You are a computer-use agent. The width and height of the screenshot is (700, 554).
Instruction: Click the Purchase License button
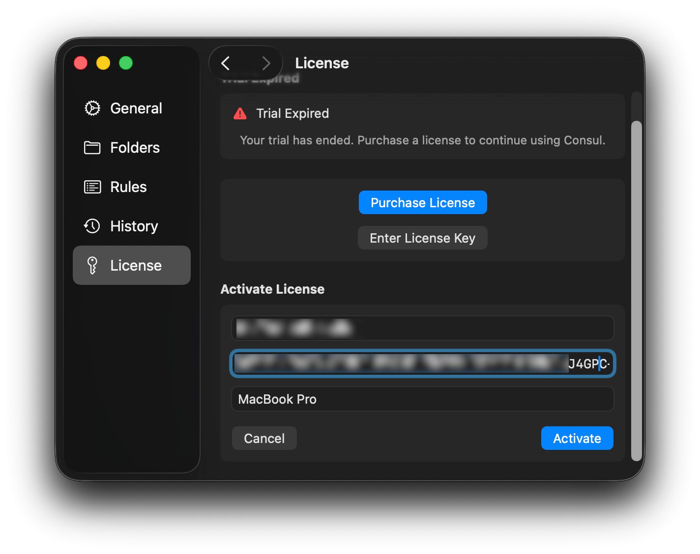coord(423,202)
